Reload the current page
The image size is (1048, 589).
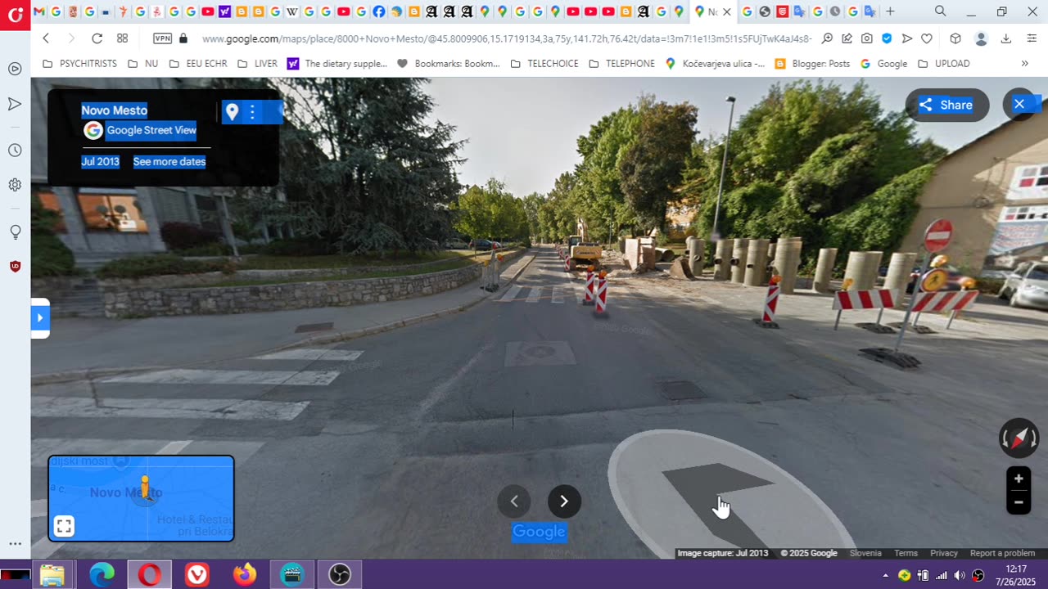point(97,38)
